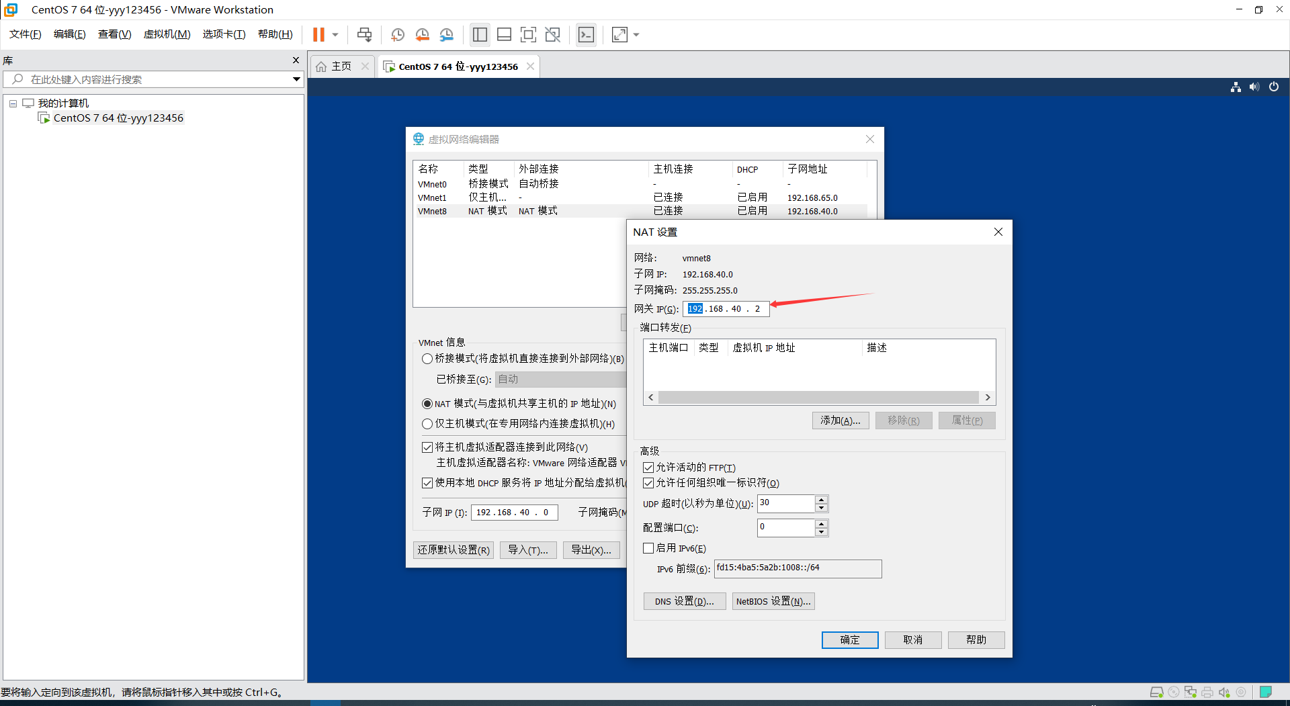This screenshot has width=1290, height=706.
Task: Enter full screen mode icon
Action: [529, 34]
